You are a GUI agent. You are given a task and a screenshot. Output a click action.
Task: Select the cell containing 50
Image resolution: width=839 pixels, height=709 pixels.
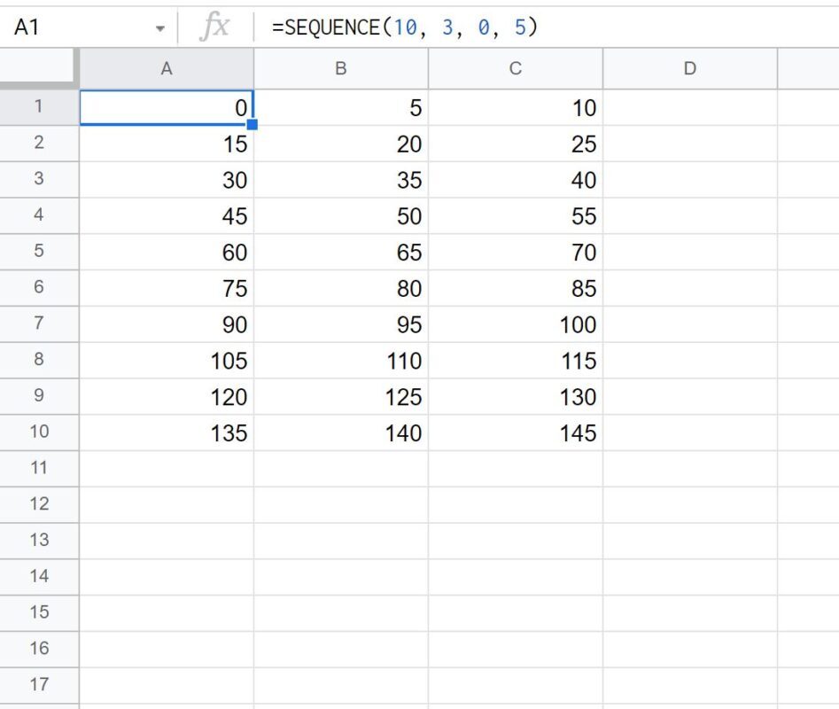(341, 215)
